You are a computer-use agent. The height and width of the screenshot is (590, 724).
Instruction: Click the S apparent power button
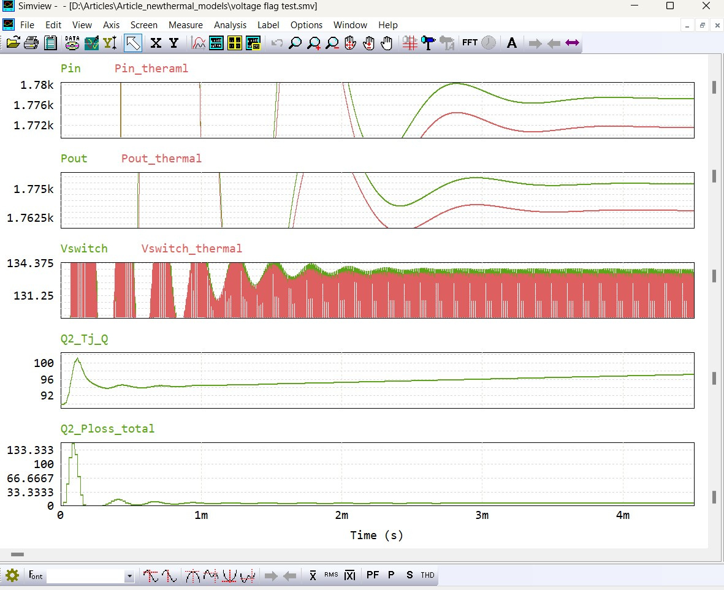pyautogui.click(x=410, y=575)
